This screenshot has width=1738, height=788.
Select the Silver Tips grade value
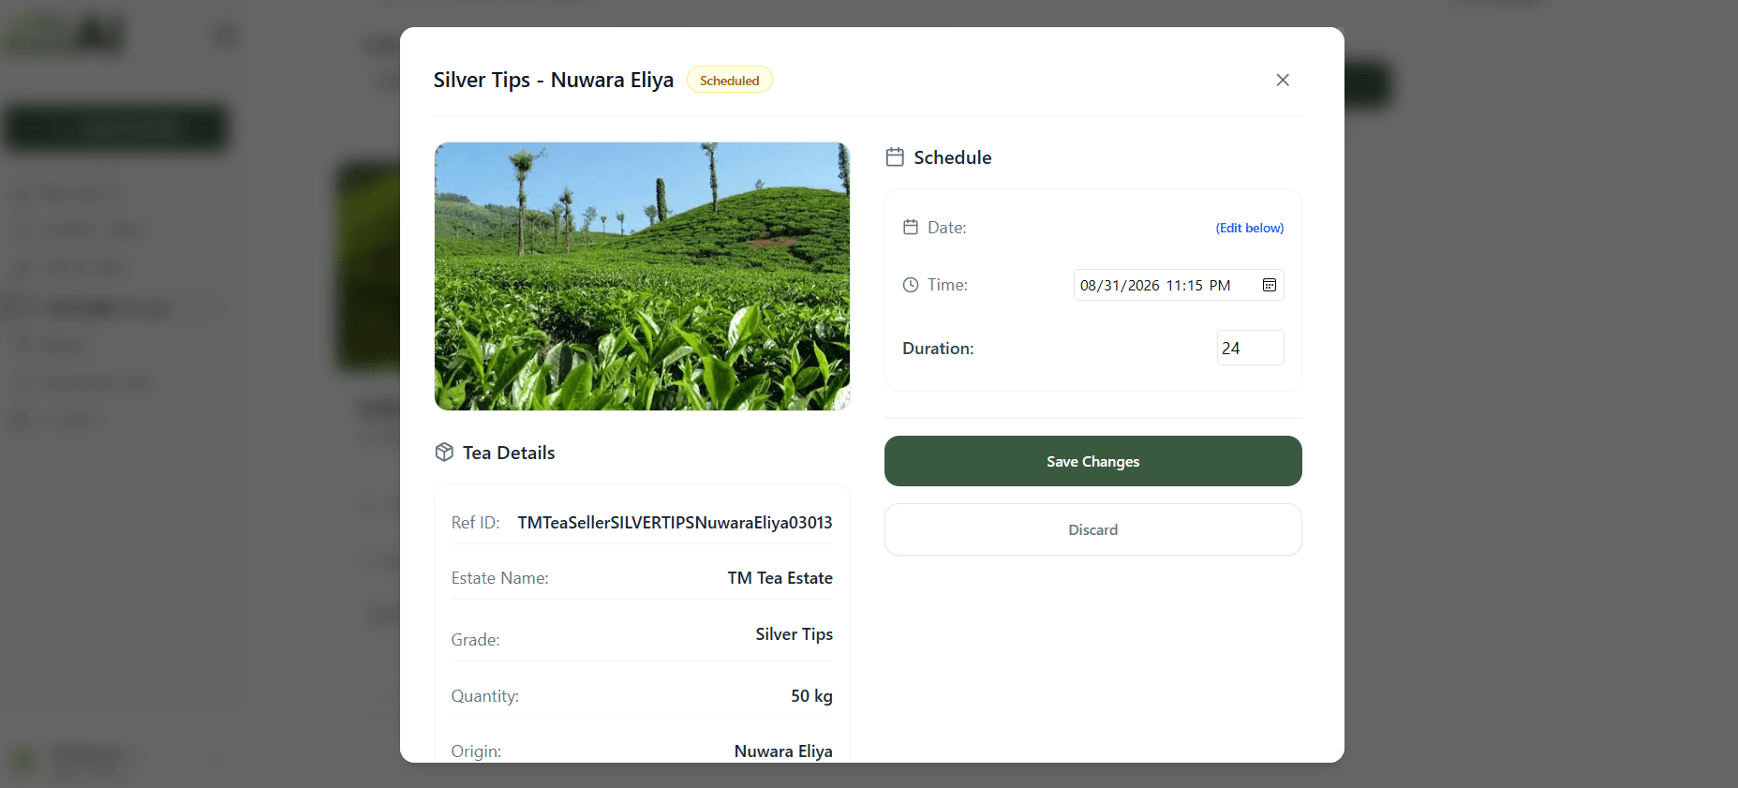[x=795, y=634]
